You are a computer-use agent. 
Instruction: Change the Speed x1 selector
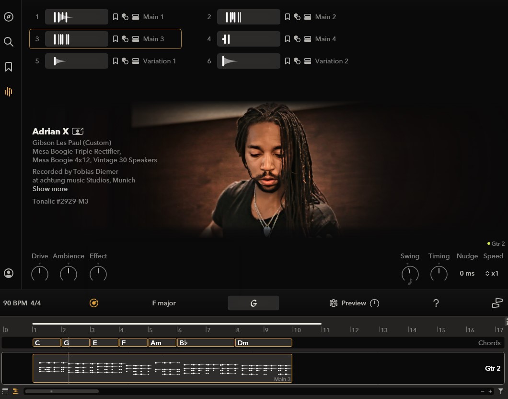(x=492, y=273)
